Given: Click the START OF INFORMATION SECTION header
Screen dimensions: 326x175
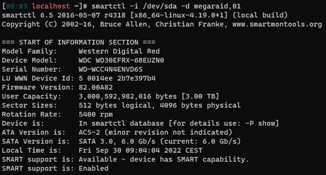Looking at the screenshot, I should coord(79,42).
